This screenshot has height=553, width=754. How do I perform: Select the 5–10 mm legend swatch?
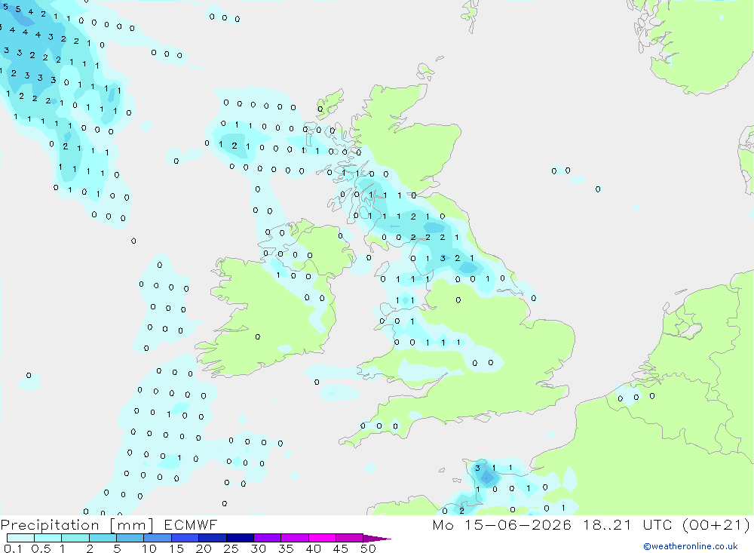point(130,538)
